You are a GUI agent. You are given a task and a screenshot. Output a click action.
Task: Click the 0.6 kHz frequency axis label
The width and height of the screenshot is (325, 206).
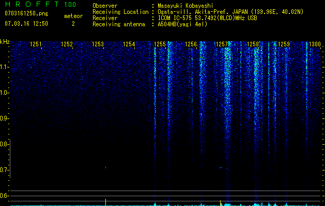click(x=4, y=196)
